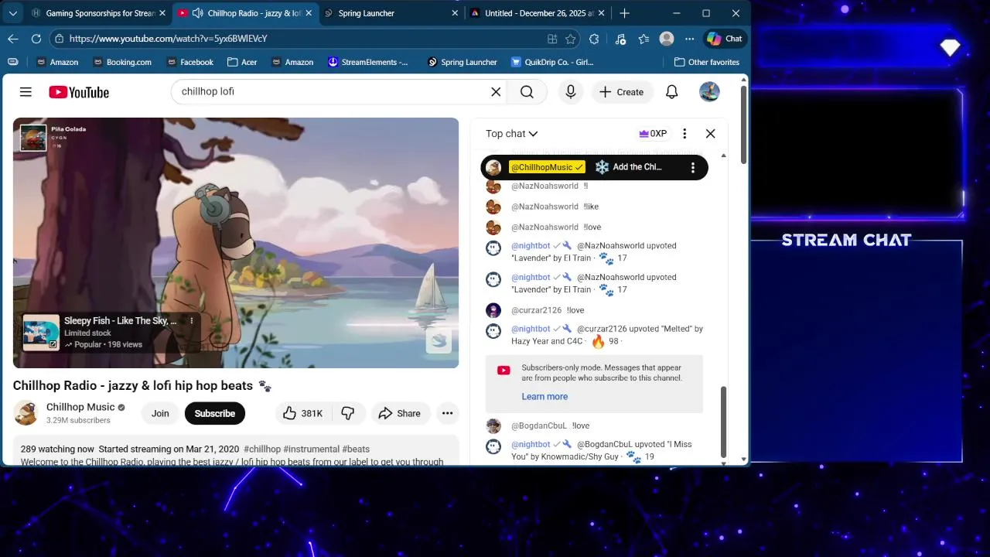Start voice search microphone
The height and width of the screenshot is (557, 990).
coord(571,92)
